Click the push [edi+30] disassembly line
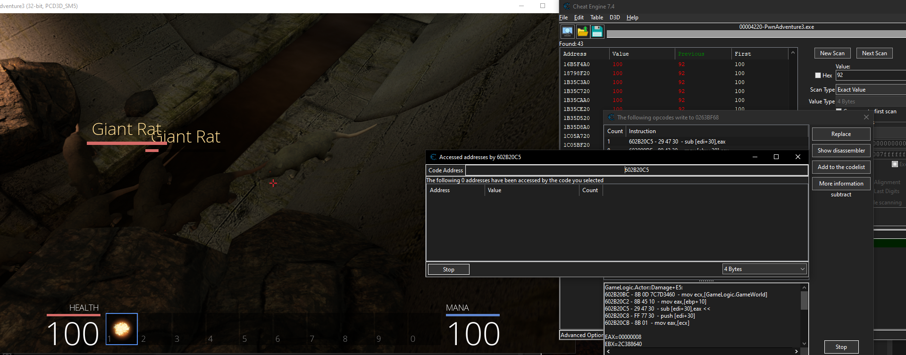Viewport: 906px width, 355px height. point(650,316)
